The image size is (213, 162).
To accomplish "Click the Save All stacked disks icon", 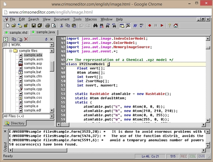I will pos(40,26).
